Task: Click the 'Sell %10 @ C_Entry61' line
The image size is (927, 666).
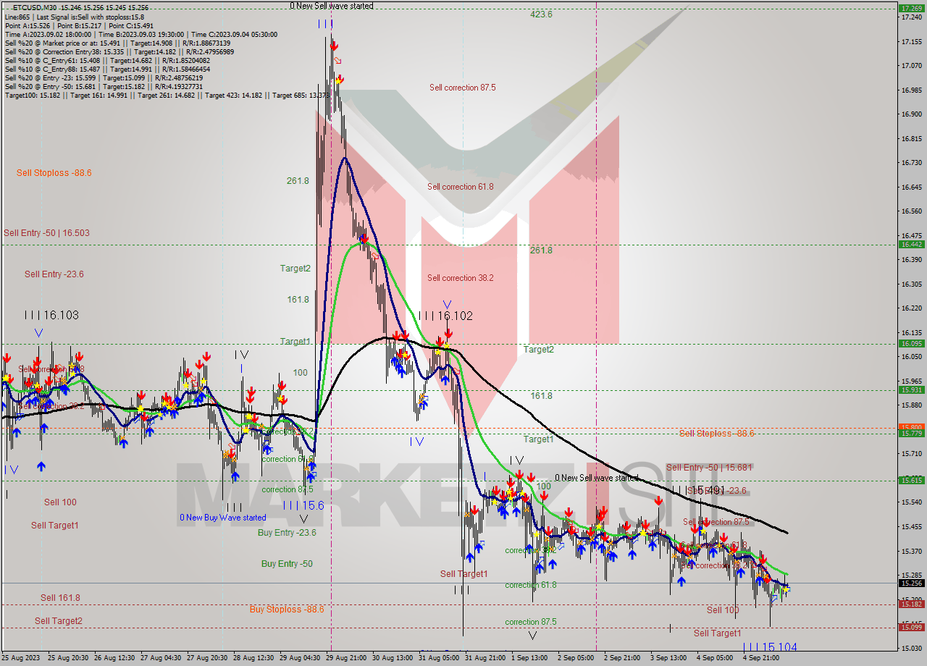Action: 107,60
